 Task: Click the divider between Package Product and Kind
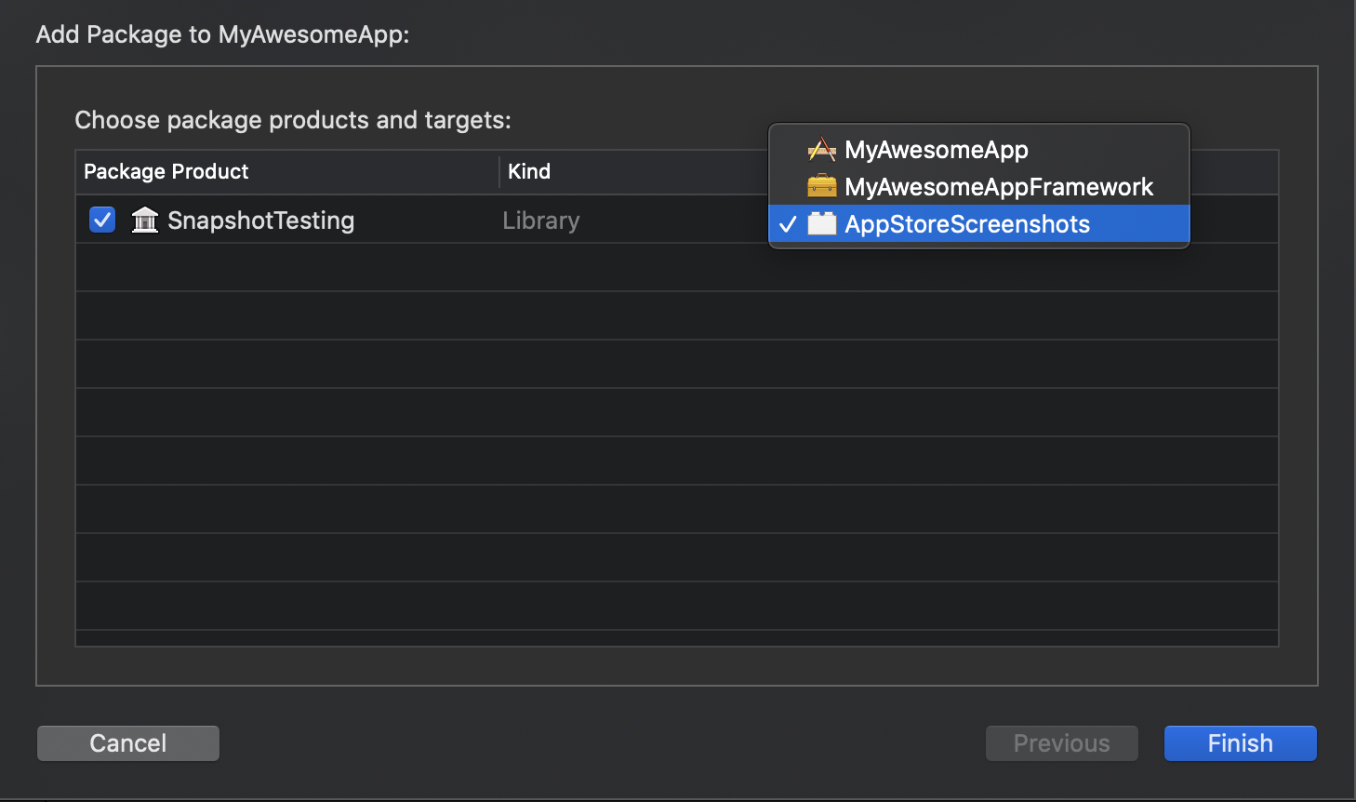(x=499, y=172)
